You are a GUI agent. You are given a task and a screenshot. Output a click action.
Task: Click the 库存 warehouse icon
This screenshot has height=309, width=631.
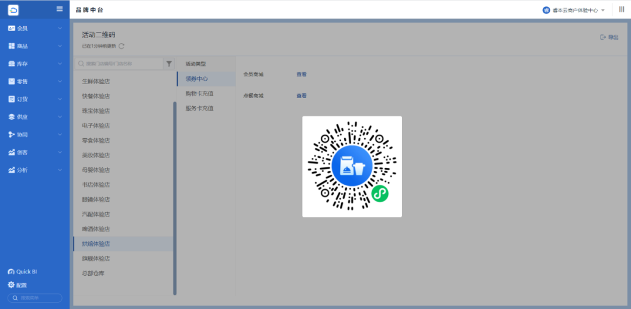[x=11, y=64]
